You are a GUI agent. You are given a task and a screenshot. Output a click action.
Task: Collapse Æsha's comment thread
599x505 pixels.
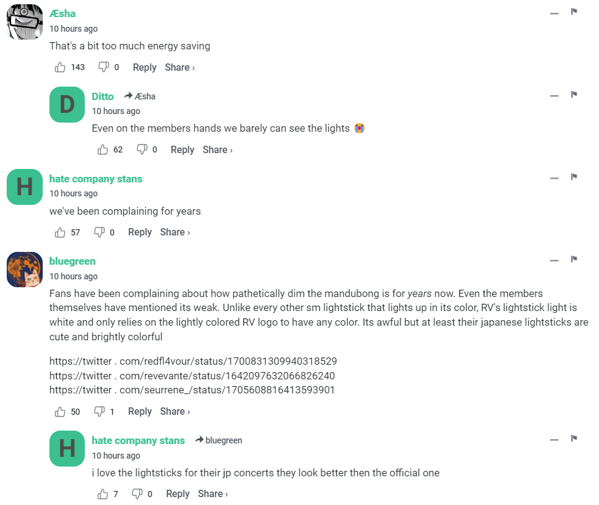pyautogui.click(x=554, y=13)
